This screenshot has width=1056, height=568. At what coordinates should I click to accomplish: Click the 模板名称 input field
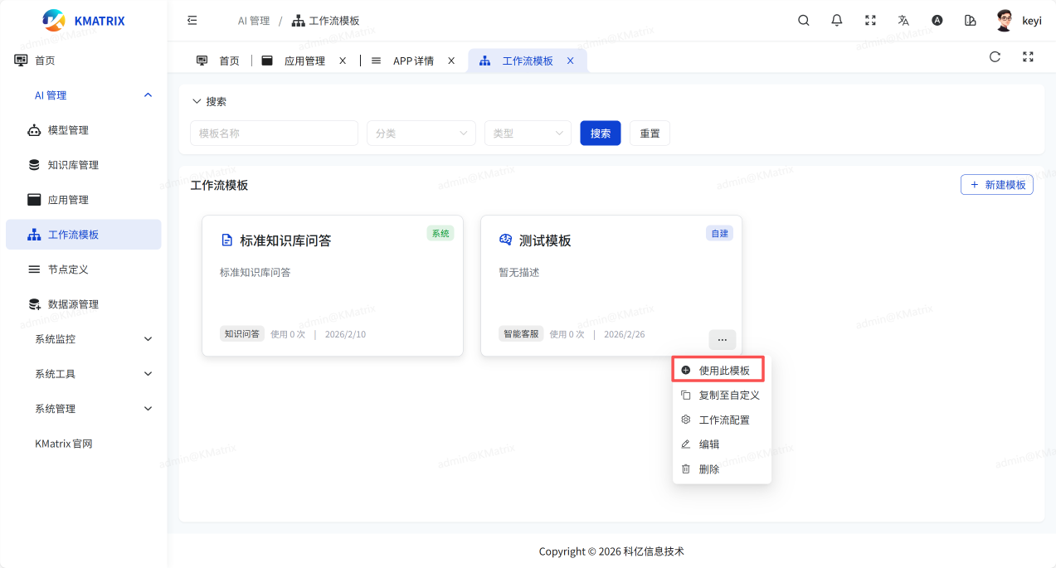click(274, 134)
